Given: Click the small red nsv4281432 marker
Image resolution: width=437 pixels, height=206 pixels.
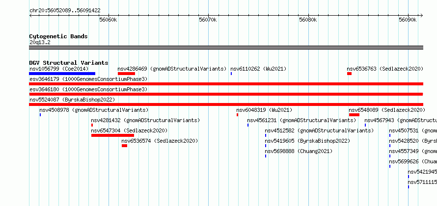Looking at the screenshot, I should [92, 125].
